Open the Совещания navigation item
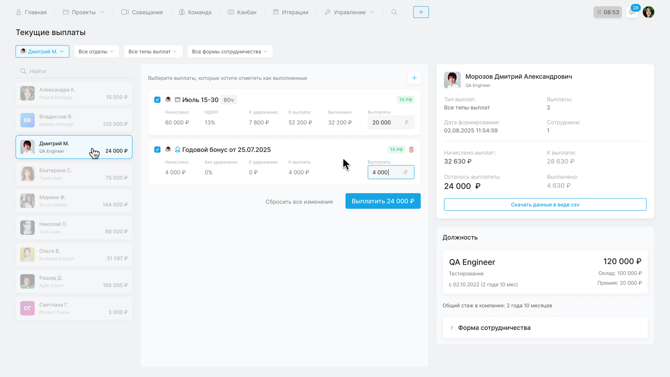This screenshot has width=670, height=377. (x=142, y=12)
